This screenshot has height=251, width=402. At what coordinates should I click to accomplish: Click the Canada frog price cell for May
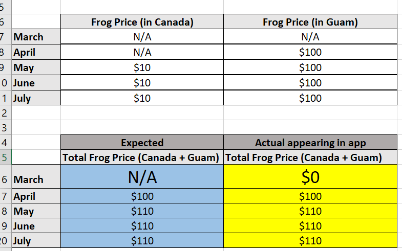(142, 67)
